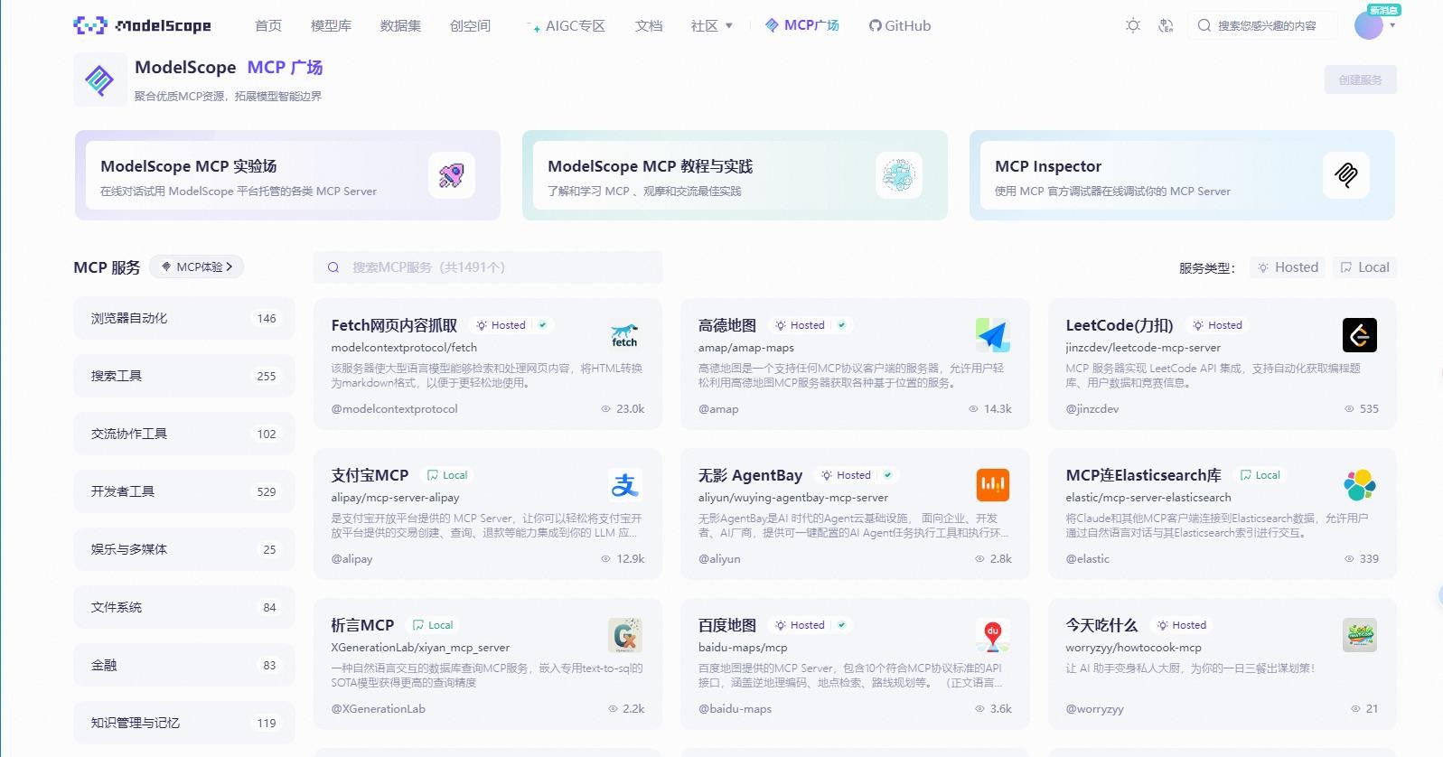Open 文档 in navigation
Viewport: 1443px width, 757px height.
[649, 25]
